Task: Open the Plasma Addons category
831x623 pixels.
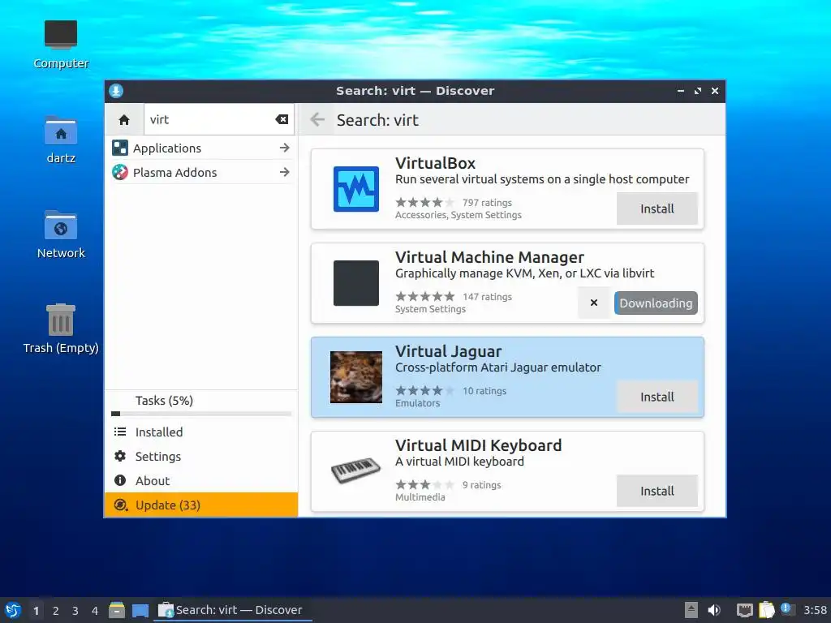Action: [x=201, y=172]
